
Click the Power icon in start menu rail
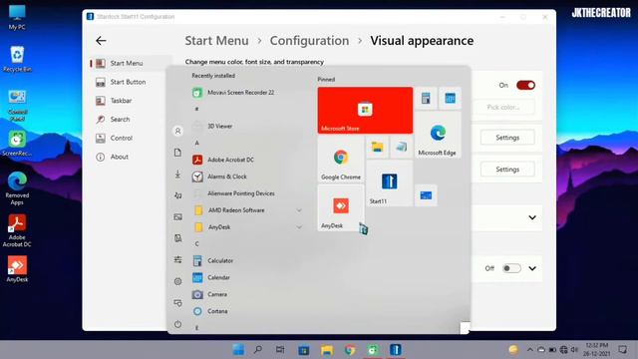pos(177,324)
